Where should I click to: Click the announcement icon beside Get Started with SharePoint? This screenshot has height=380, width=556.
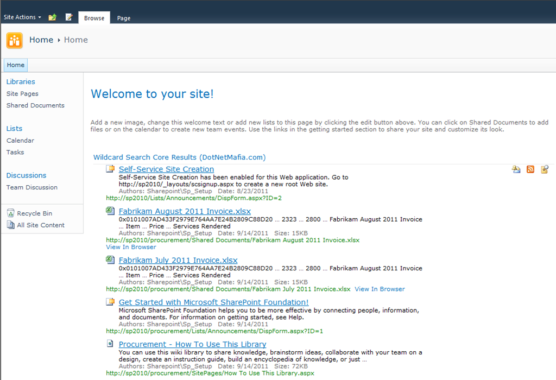click(x=110, y=302)
